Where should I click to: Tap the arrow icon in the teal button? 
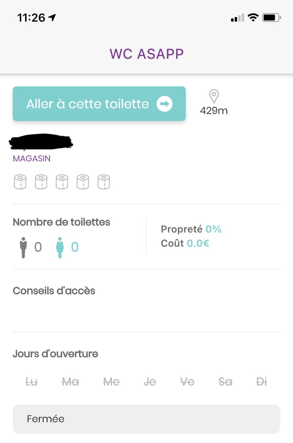164,104
